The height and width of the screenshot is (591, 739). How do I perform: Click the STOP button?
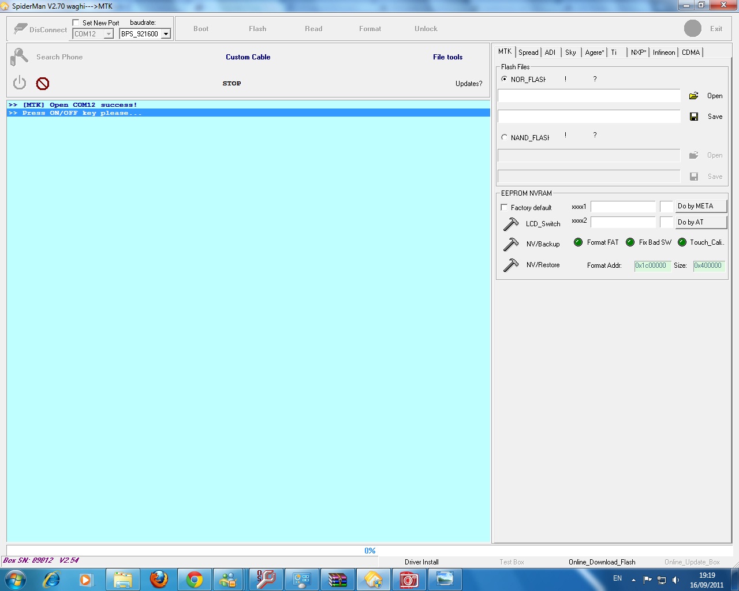click(x=232, y=84)
